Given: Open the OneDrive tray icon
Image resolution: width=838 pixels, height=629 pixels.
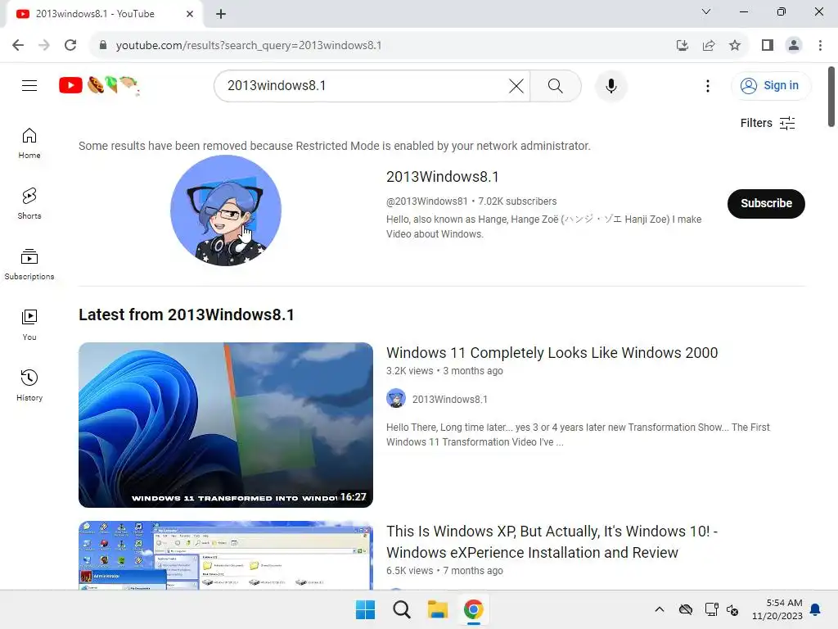Looking at the screenshot, I should click(x=686, y=609).
